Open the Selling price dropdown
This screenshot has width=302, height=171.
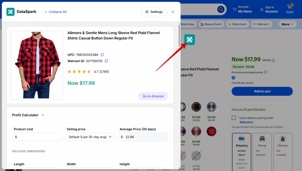(90, 137)
